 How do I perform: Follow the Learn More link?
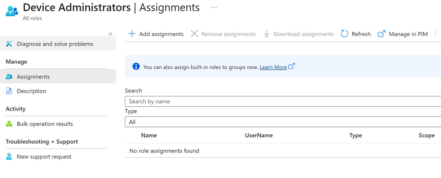pyautogui.click(x=273, y=67)
